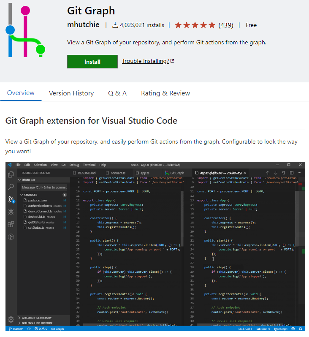Click the commit message input field
This screenshot has width=309, height=337.
coord(44,188)
